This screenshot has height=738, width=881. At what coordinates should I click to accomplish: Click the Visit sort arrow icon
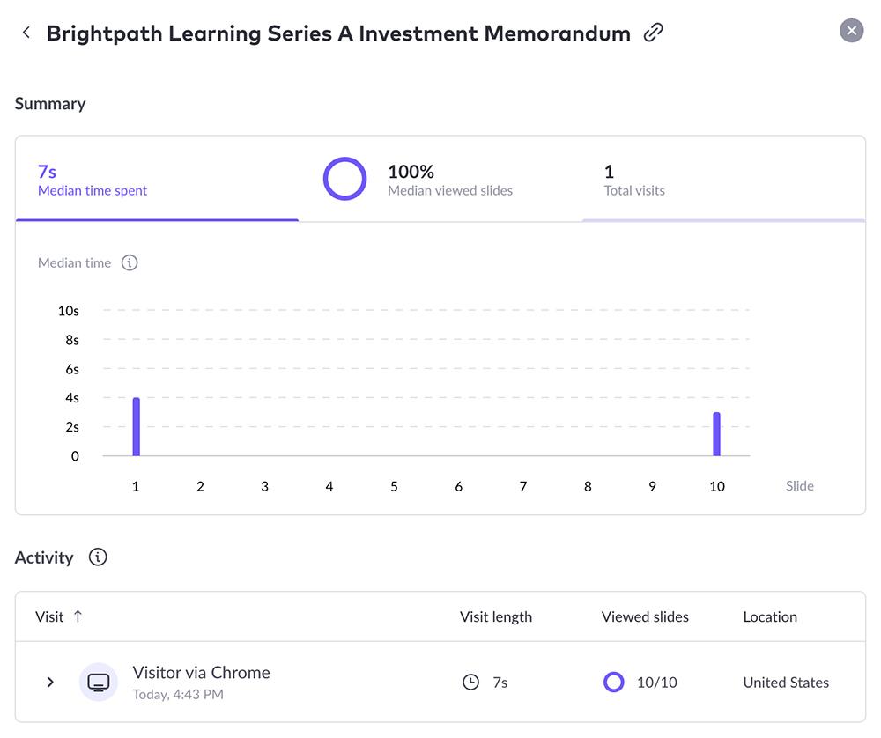click(78, 616)
